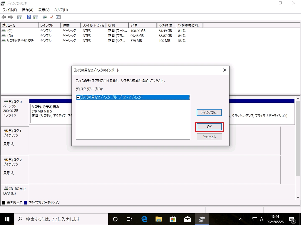Click the rescan disk magnifier toolbar icon
The image size is (301, 225).
tap(45, 17)
